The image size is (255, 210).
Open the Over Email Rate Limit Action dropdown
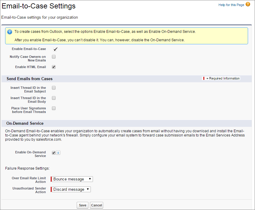tap(72, 179)
